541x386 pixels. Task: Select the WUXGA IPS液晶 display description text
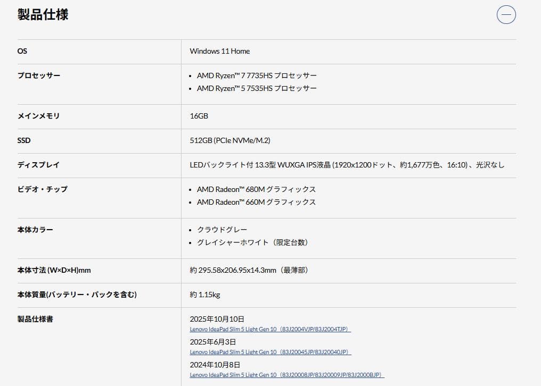pyautogui.click(x=349, y=165)
